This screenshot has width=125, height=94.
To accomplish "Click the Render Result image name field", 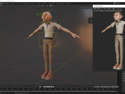I will click(120, 9).
